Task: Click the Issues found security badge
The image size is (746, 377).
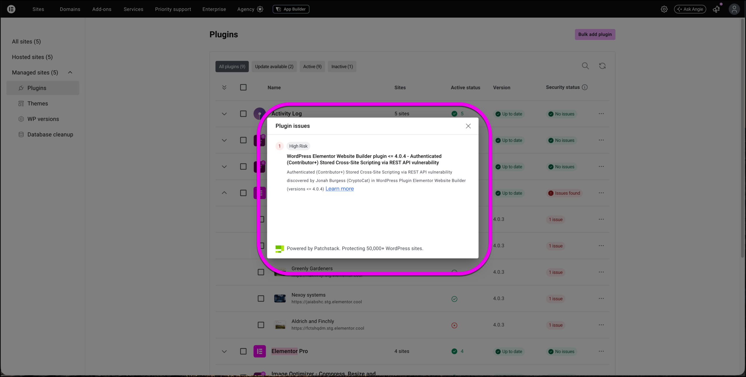Action: [564, 193]
